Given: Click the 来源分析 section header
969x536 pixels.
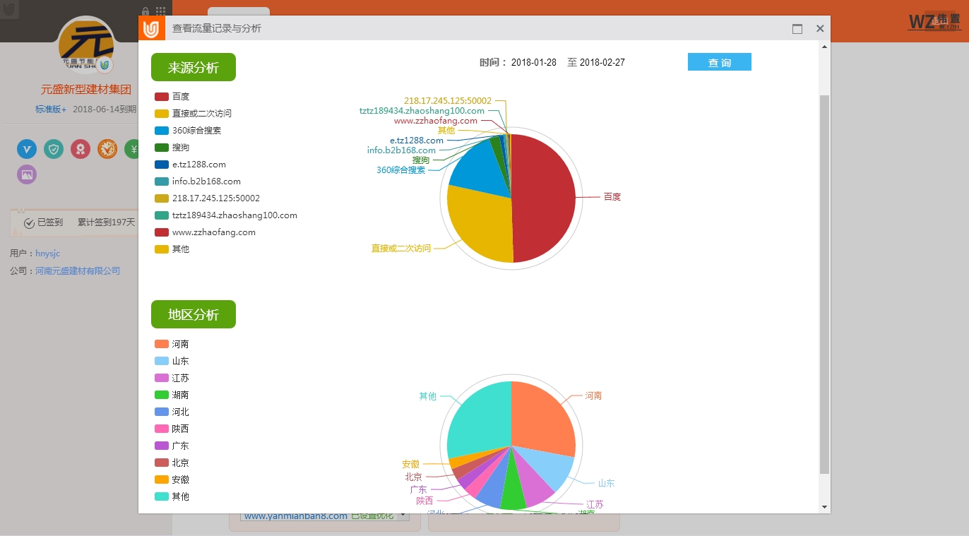Looking at the screenshot, I should coord(193,68).
